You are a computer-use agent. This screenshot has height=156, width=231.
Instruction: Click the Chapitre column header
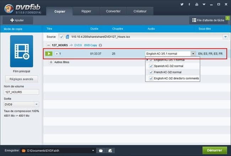[118, 29]
